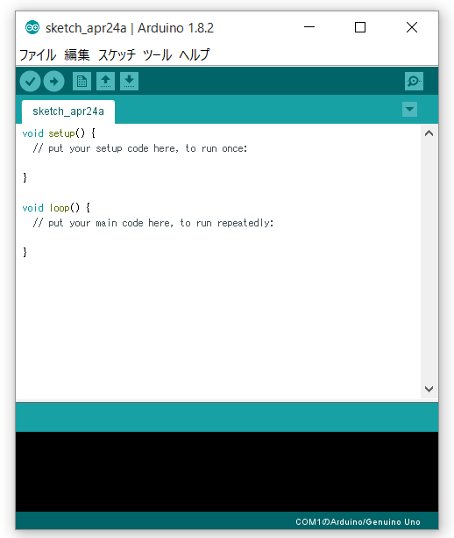This screenshot has height=538, width=454.
Task: Click the setup code comment line
Action: click(140, 148)
